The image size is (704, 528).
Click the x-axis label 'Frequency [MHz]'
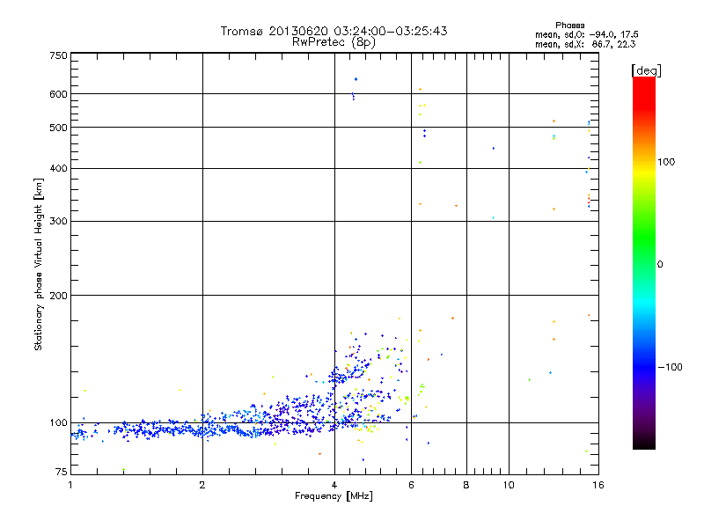(x=334, y=496)
